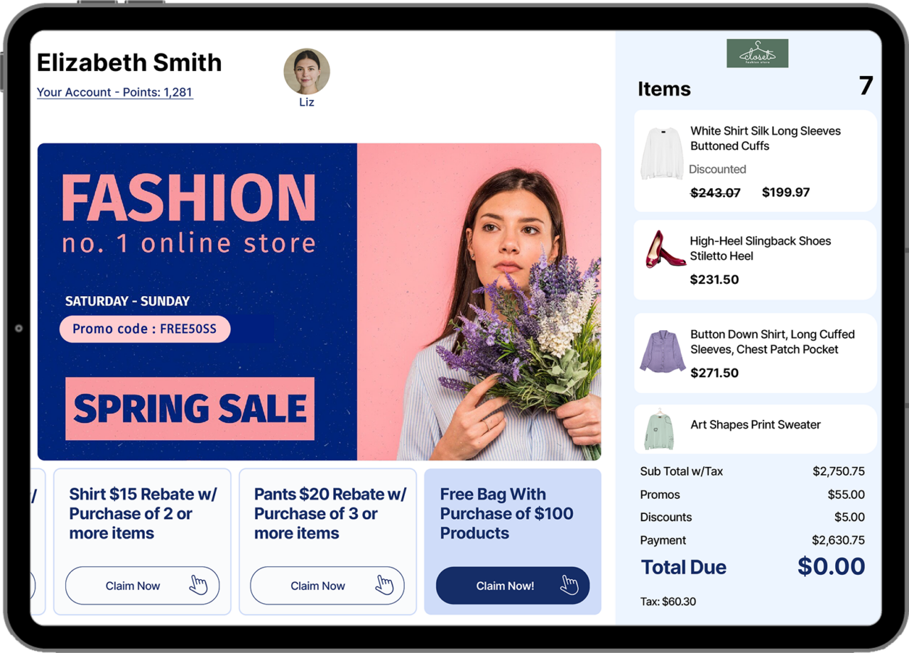909x653 pixels.
Task: Click hand icon on Shirt rebate Claim Now
Action: 199,586
